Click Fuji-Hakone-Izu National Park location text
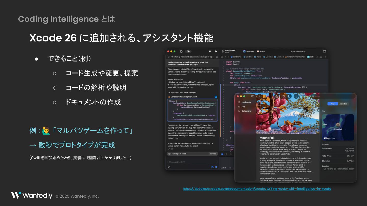 pos(338,169)
